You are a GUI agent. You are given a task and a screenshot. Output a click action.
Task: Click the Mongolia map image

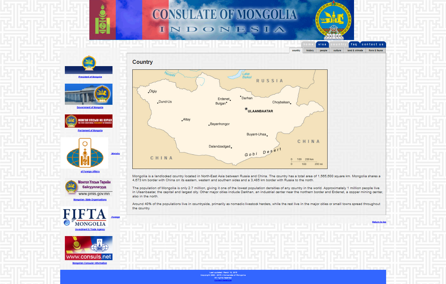(x=230, y=119)
